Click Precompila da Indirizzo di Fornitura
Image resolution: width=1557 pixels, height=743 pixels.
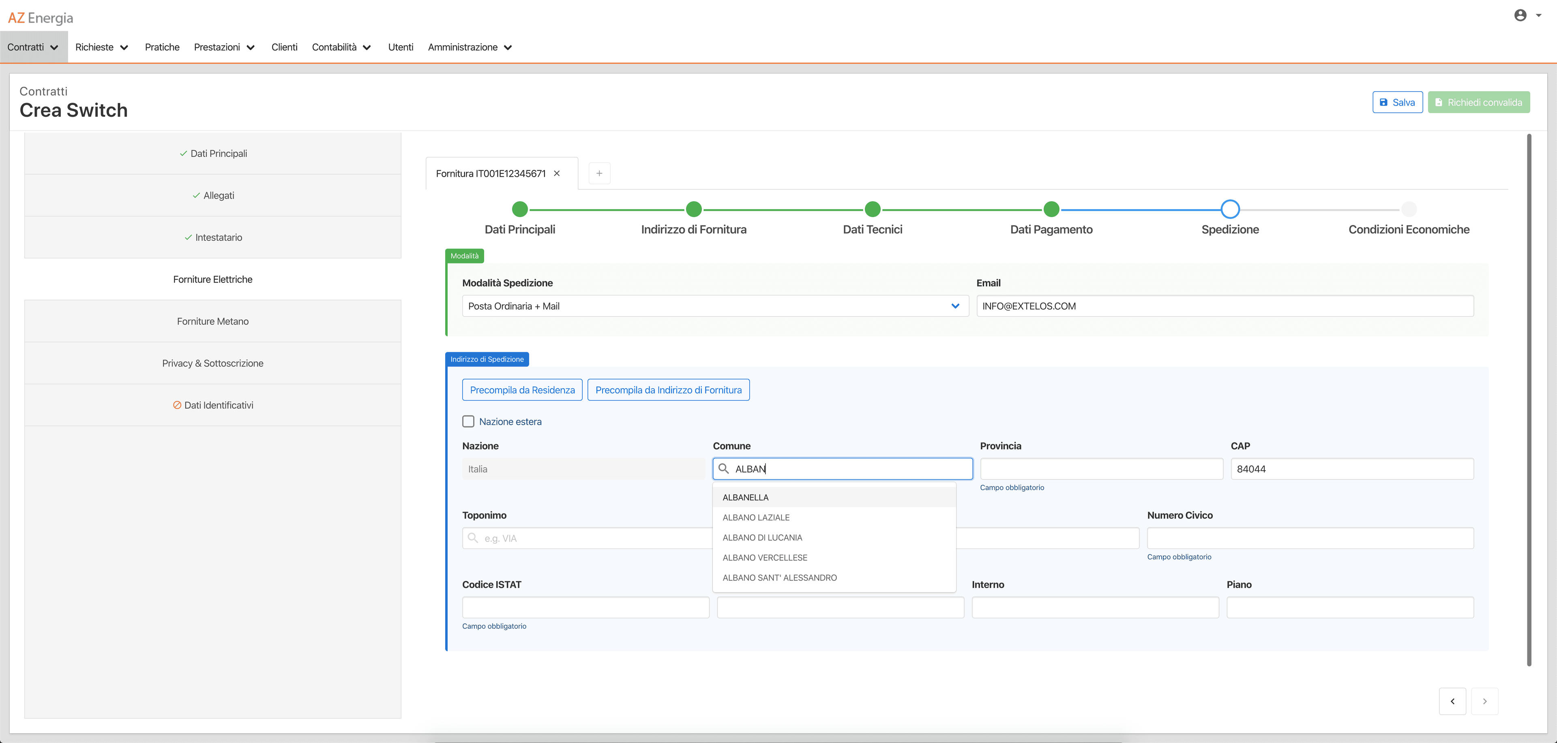[669, 390]
